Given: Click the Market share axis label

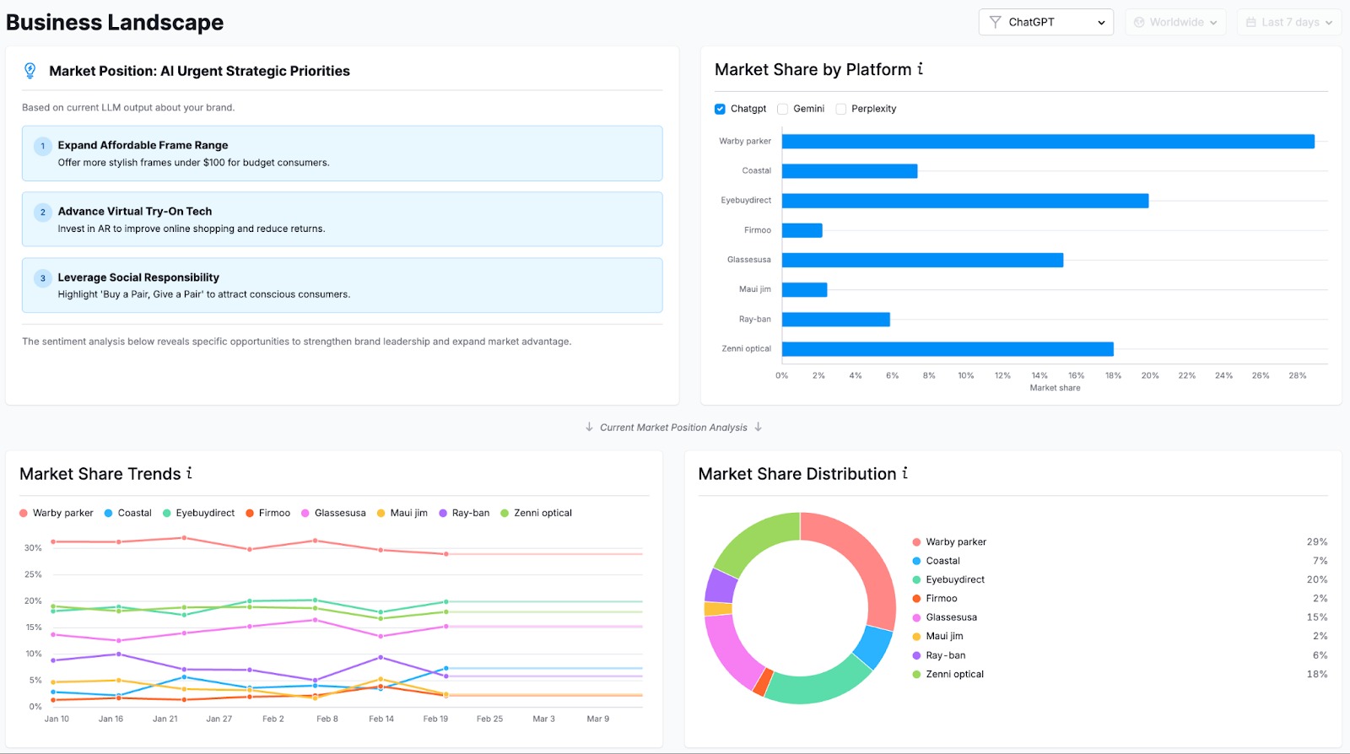Looking at the screenshot, I should 1055,388.
